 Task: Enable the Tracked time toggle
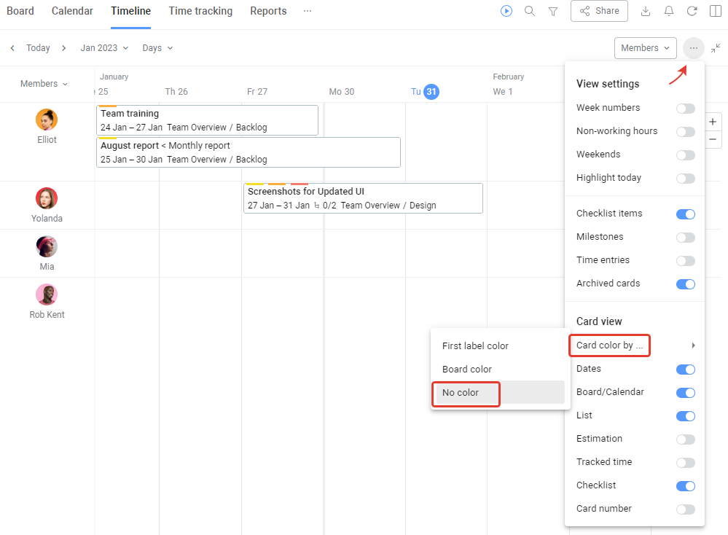click(x=685, y=463)
